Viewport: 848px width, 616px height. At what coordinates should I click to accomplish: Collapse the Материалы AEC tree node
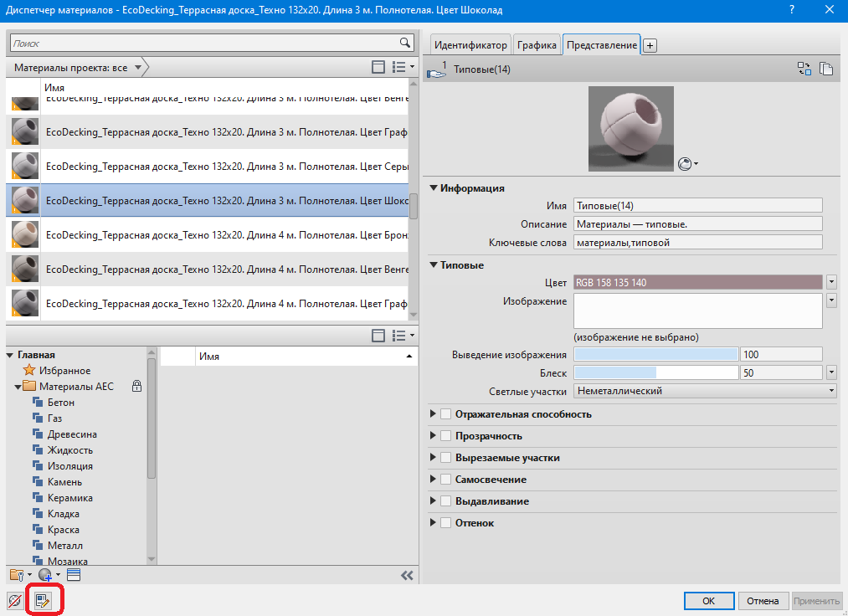(x=18, y=387)
